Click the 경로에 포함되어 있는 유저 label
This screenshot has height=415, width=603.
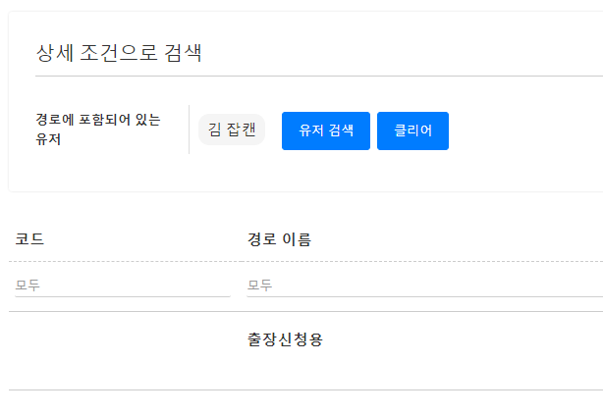coord(97,130)
